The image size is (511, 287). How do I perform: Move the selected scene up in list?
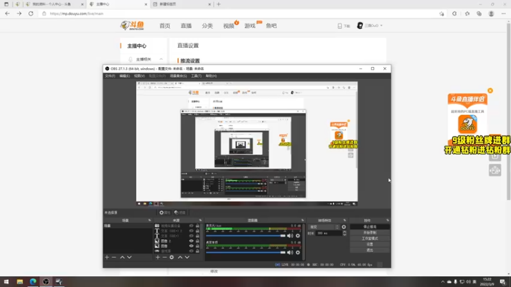(122, 257)
